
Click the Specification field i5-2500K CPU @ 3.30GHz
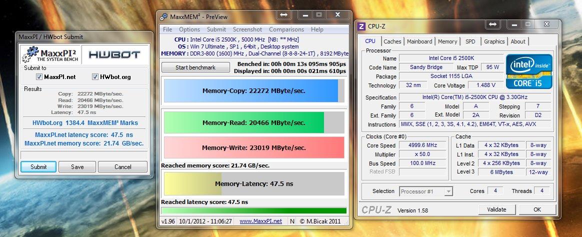pos(476,97)
